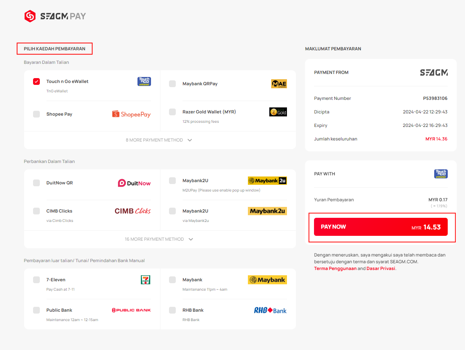Click the Razer Gold Wallet (MYR) label
The height and width of the screenshot is (350, 465).
pyautogui.click(x=209, y=112)
